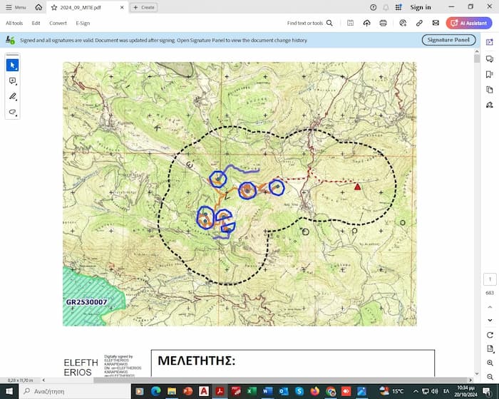Viewport: 499px width, 399px height.
Task: Open the Windows Start button
Action: point(9,391)
